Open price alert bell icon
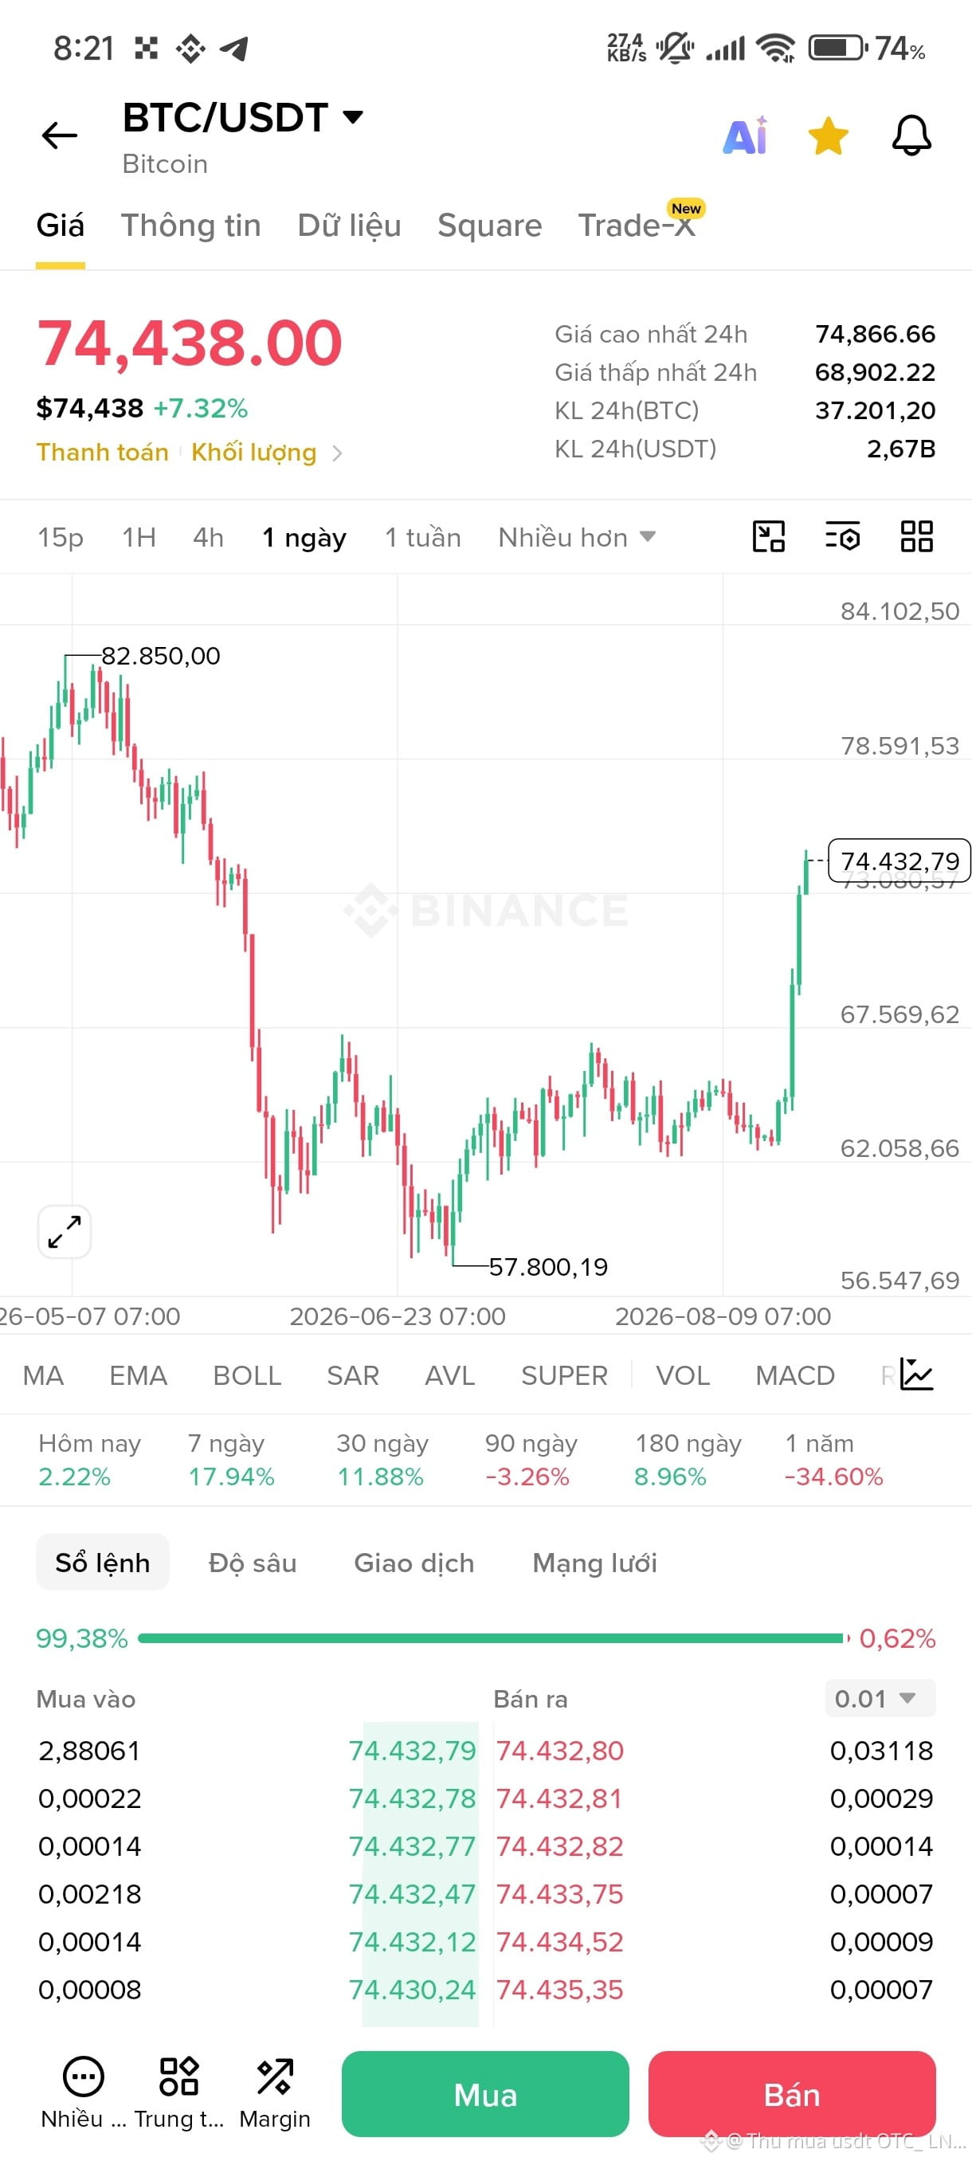This screenshot has width=972, height=2161. point(911,135)
